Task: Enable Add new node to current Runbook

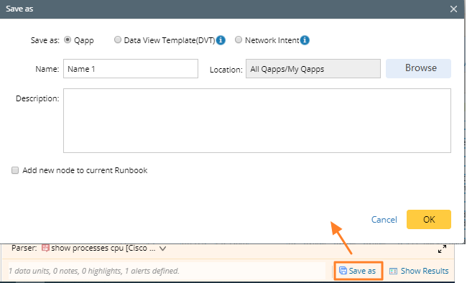Action: pos(15,170)
